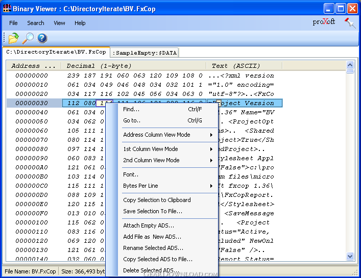Click the vertical scrollbar thumb
This screenshot has width=361, height=278.
pyautogui.click(x=350, y=71)
